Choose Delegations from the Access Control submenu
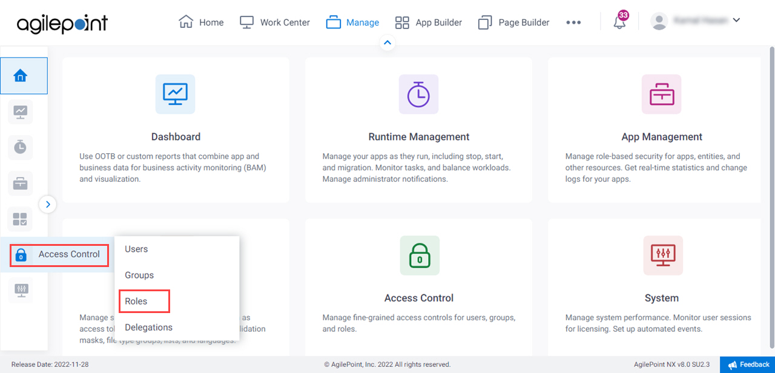This screenshot has height=373, width=775. click(148, 327)
